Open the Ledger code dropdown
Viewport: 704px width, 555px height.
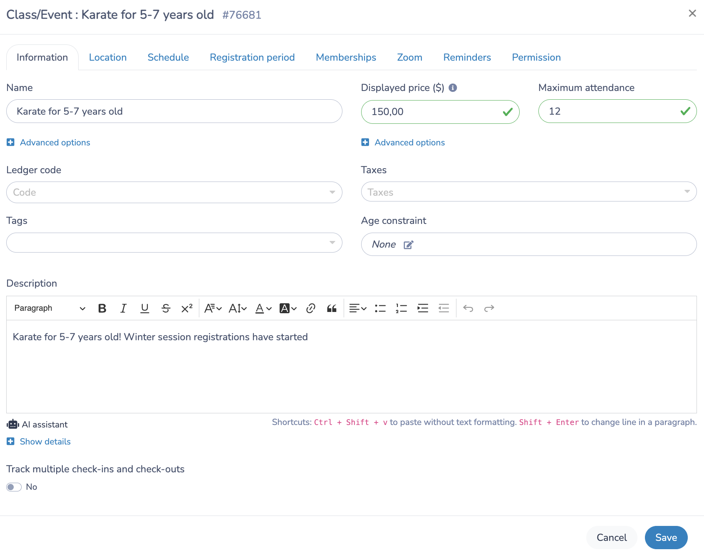pyautogui.click(x=174, y=192)
